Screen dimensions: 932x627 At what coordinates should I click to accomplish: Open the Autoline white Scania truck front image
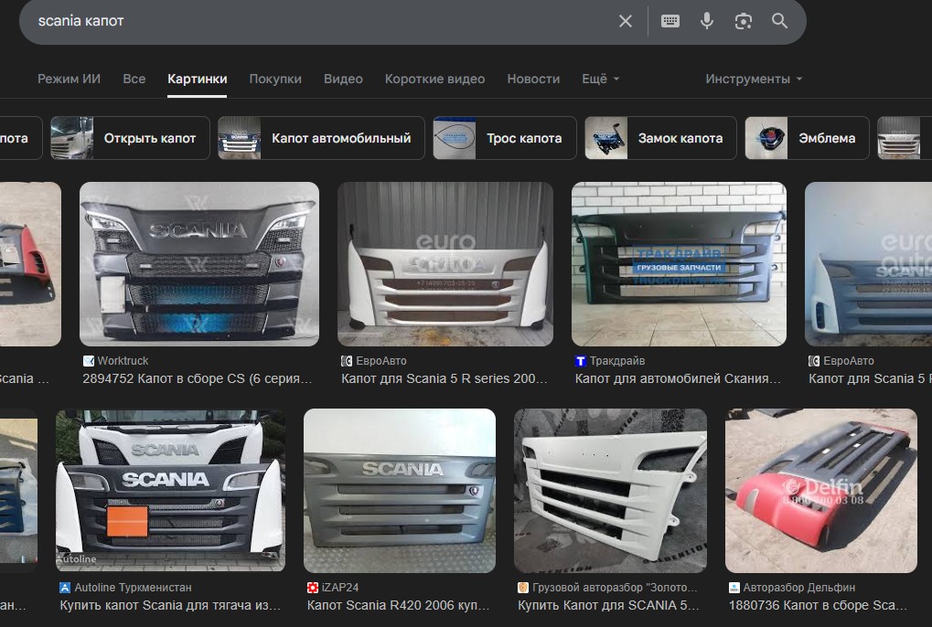[171, 491]
